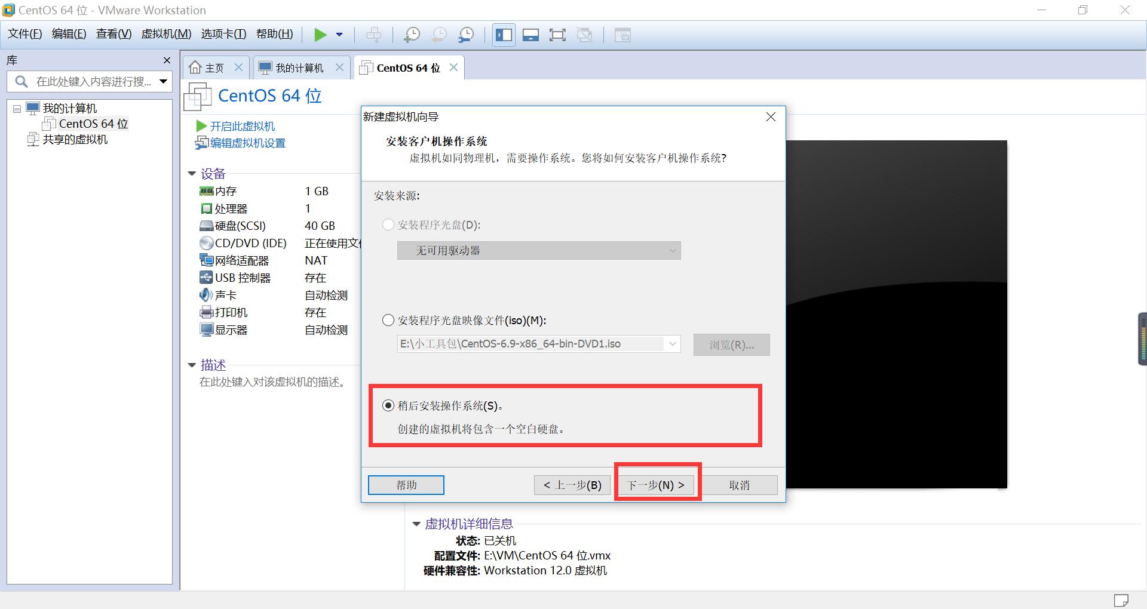Toggle the library sidebar view icon
The height and width of the screenshot is (609, 1147).
click(504, 35)
